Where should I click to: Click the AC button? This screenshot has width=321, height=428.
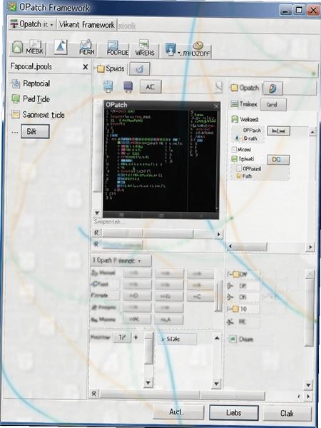point(151,87)
